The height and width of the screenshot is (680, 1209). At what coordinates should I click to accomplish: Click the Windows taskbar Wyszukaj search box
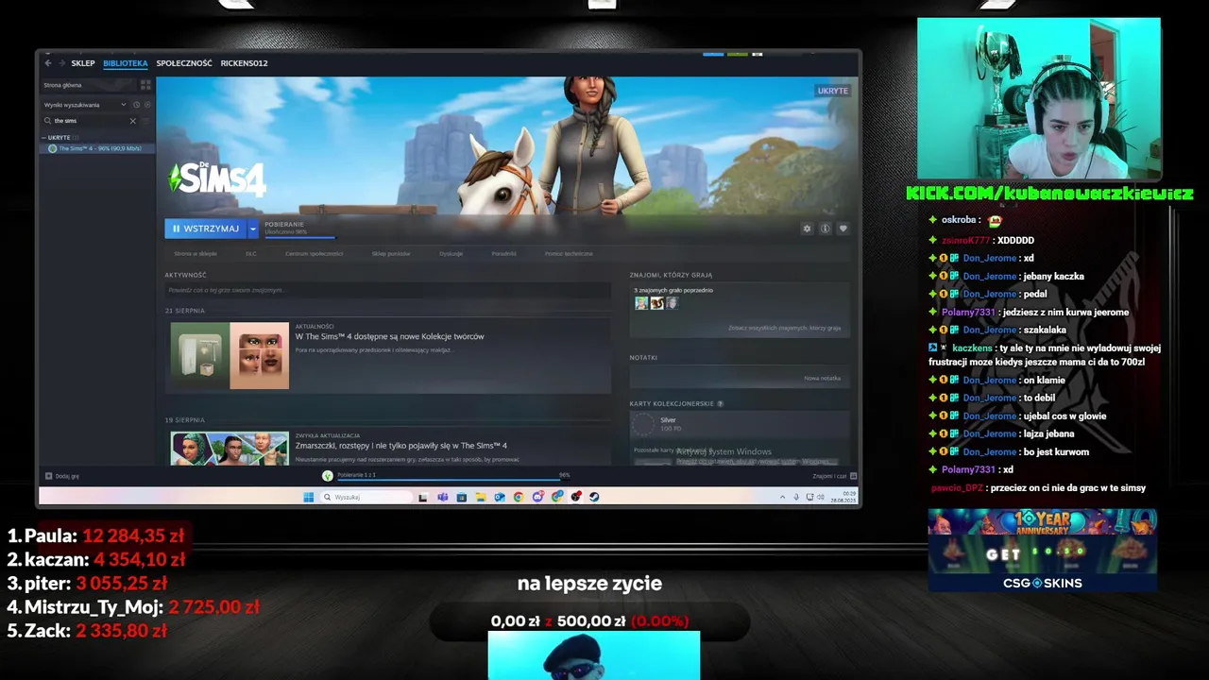(366, 497)
